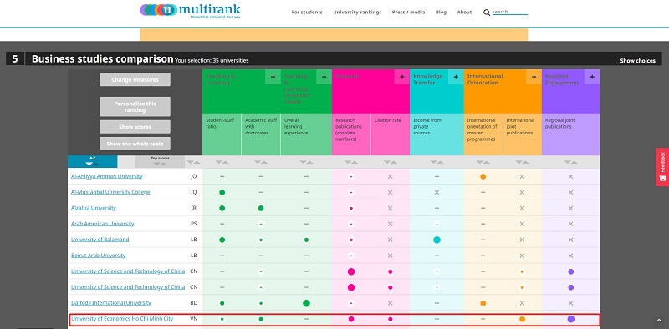Click the Business studies comparison heading
This screenshot has height=329, width=669.
click(102, 58)
